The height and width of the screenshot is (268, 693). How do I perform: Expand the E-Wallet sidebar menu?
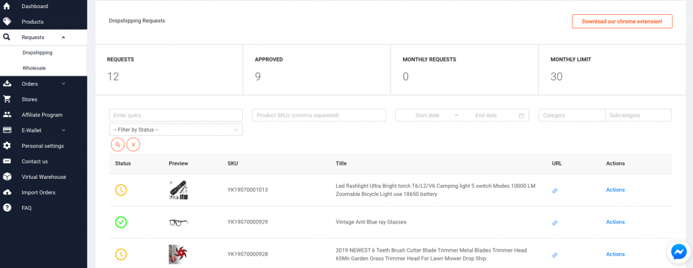tap(43, 130)
